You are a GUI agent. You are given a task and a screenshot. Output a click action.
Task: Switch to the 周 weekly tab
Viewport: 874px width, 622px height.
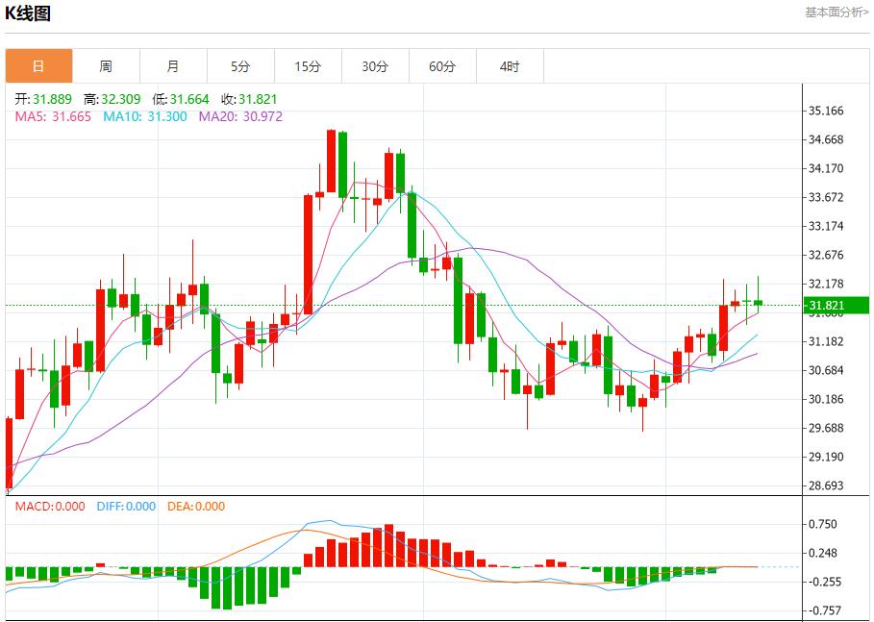(x=106, y=66)
